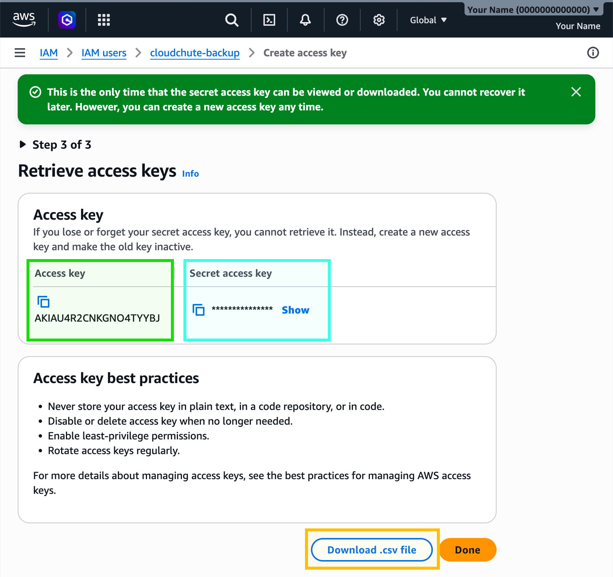
Task: Open the services grid menu
Action: (x=104, y=20)
